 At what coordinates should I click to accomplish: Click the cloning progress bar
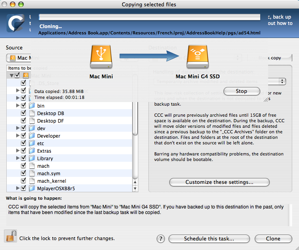pos(149,17)
